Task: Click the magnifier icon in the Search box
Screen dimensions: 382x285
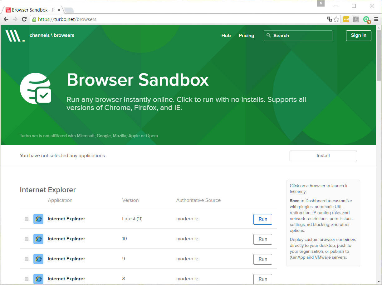Action: (269, 35)
